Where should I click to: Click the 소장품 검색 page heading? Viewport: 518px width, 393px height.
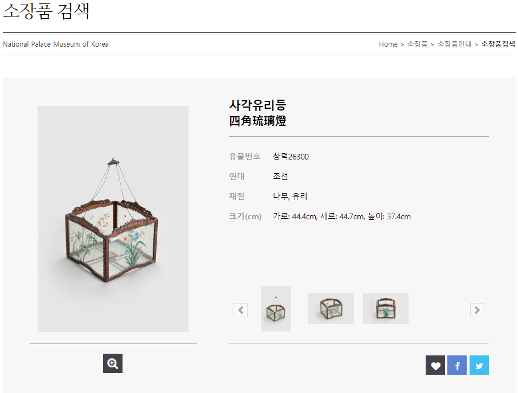(46, 11)
